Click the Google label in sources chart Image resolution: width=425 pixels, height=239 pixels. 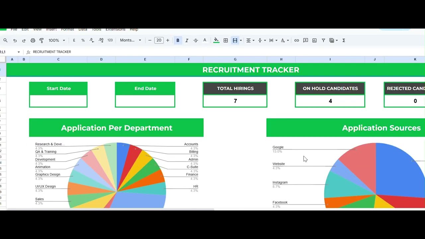(278, 147)
